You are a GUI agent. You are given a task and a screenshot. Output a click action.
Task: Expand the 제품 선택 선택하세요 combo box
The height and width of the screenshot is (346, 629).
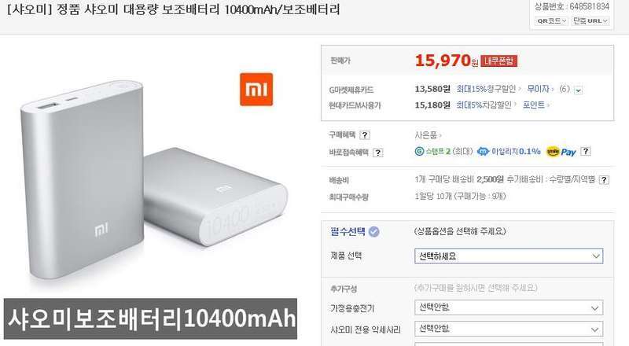click(x=509, y=256)
